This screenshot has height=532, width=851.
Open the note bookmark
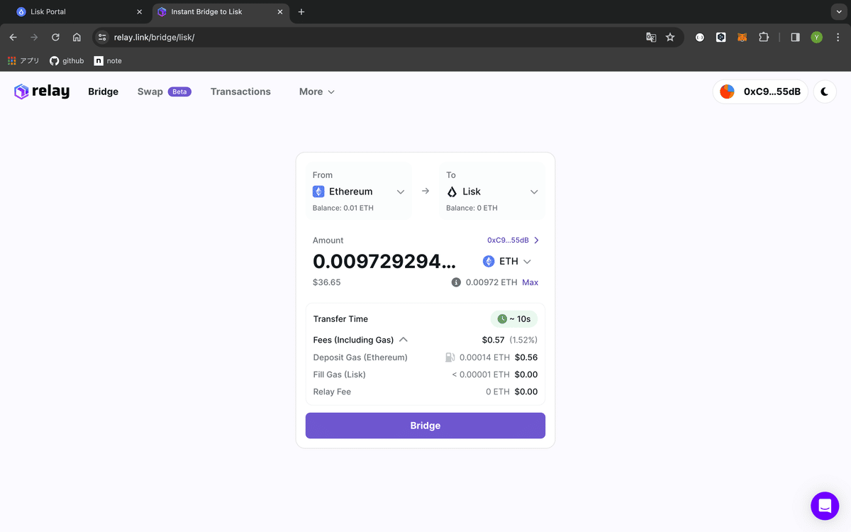[x=108, y=61]
